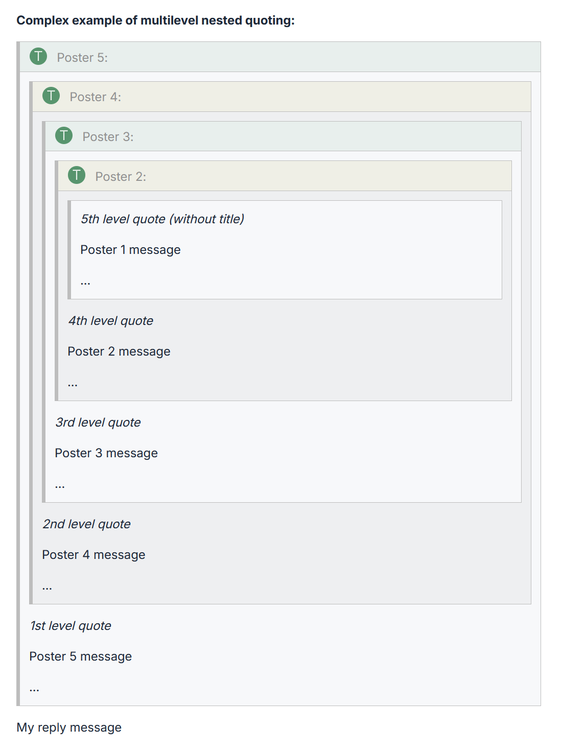Screen dimensions: 562x750
Task: Open the "Poster 5:" quote title
Action: [82, 58]
